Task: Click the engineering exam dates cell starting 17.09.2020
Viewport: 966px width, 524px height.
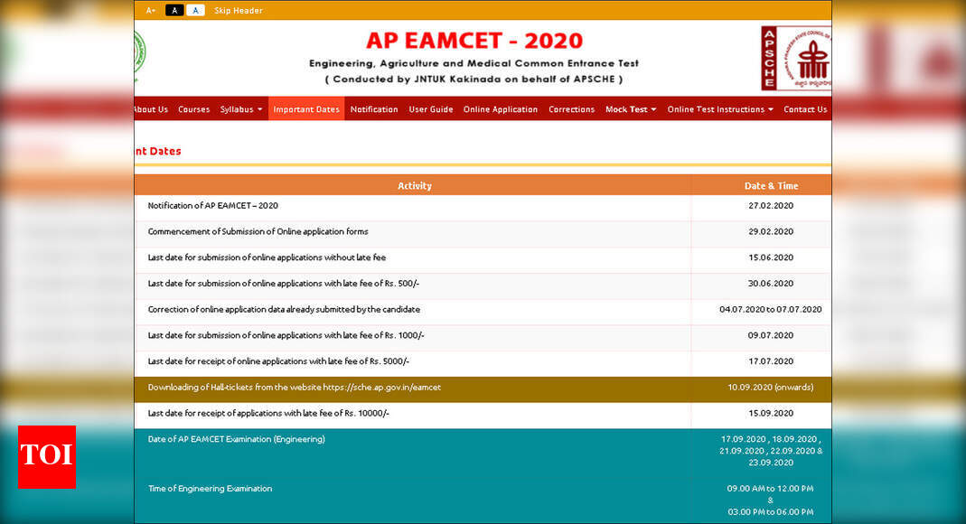Action: (x=771, y=451)
